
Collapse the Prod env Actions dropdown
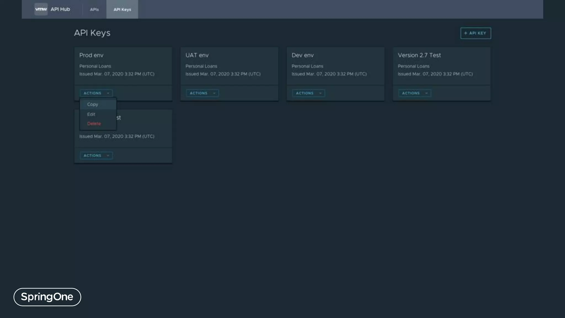pyautogui.click(x=96, y=93)
